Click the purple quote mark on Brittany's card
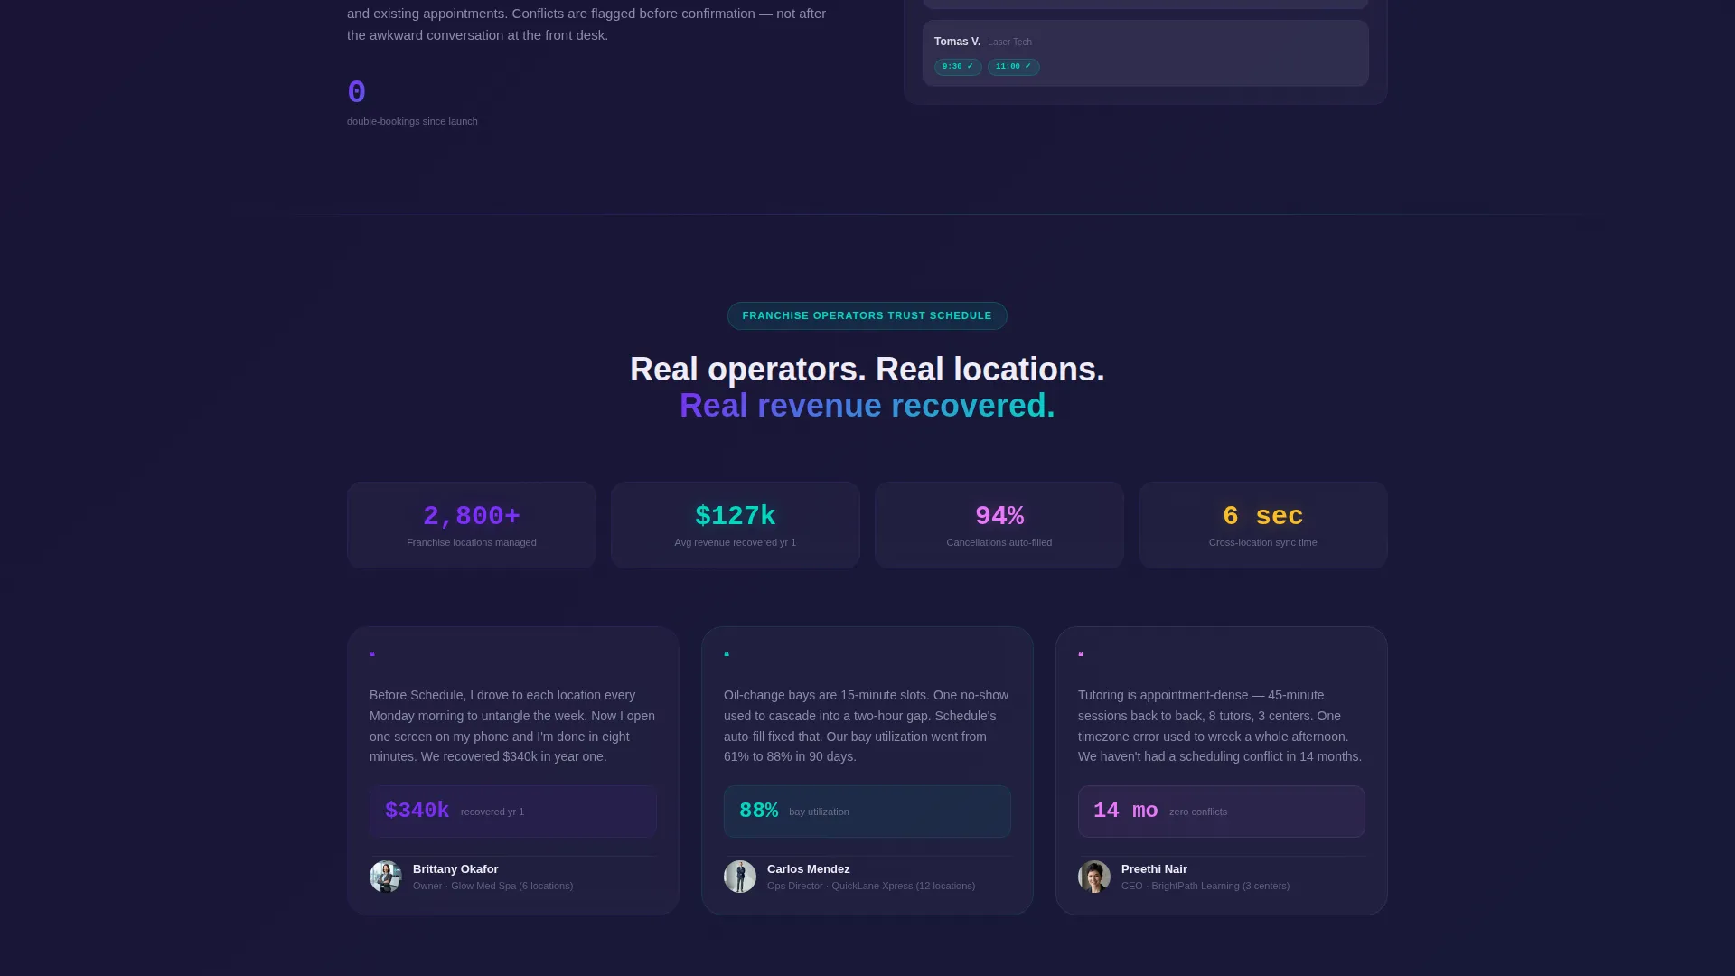Image resolution: width=1735 pixels, height=976 pixels. coord(372,654)
